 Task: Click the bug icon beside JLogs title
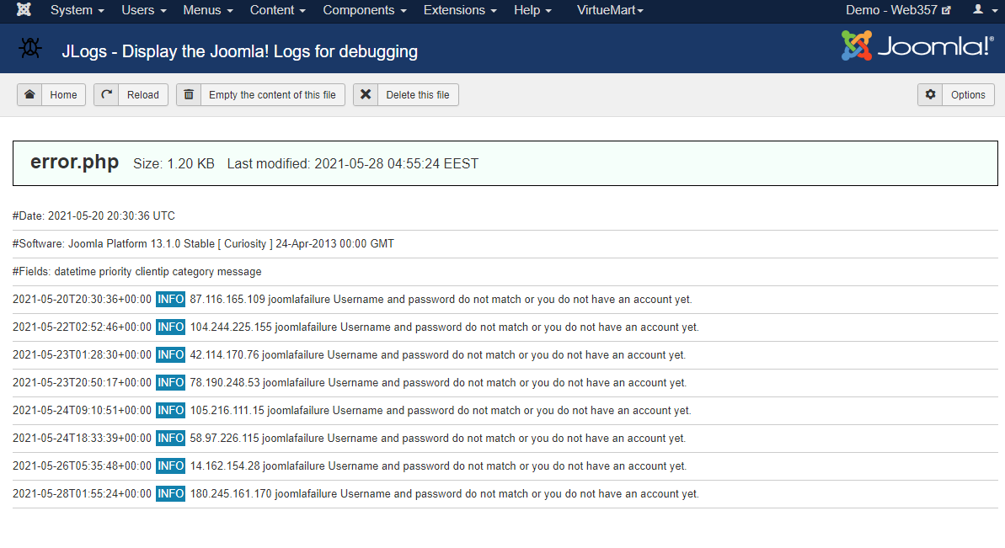[x=30, y=49]
